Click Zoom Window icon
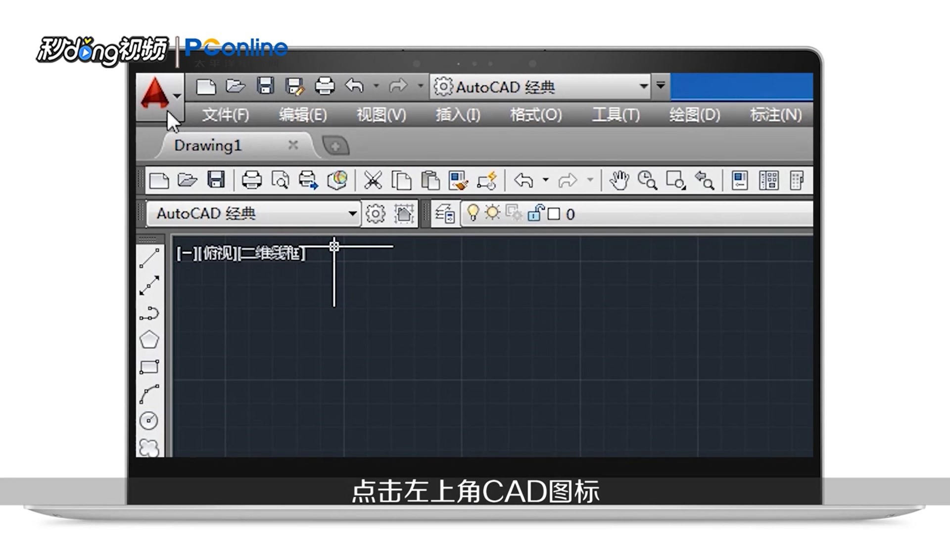 tap(676, 180)
